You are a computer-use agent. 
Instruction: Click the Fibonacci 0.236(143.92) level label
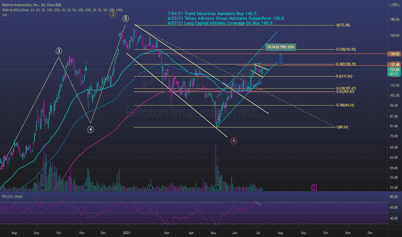(346, 49)
